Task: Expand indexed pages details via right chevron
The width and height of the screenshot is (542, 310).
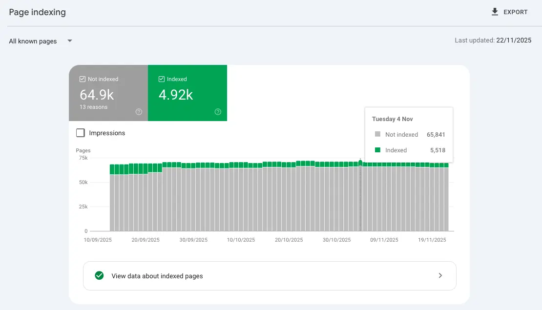Action: tap(440, 275)
